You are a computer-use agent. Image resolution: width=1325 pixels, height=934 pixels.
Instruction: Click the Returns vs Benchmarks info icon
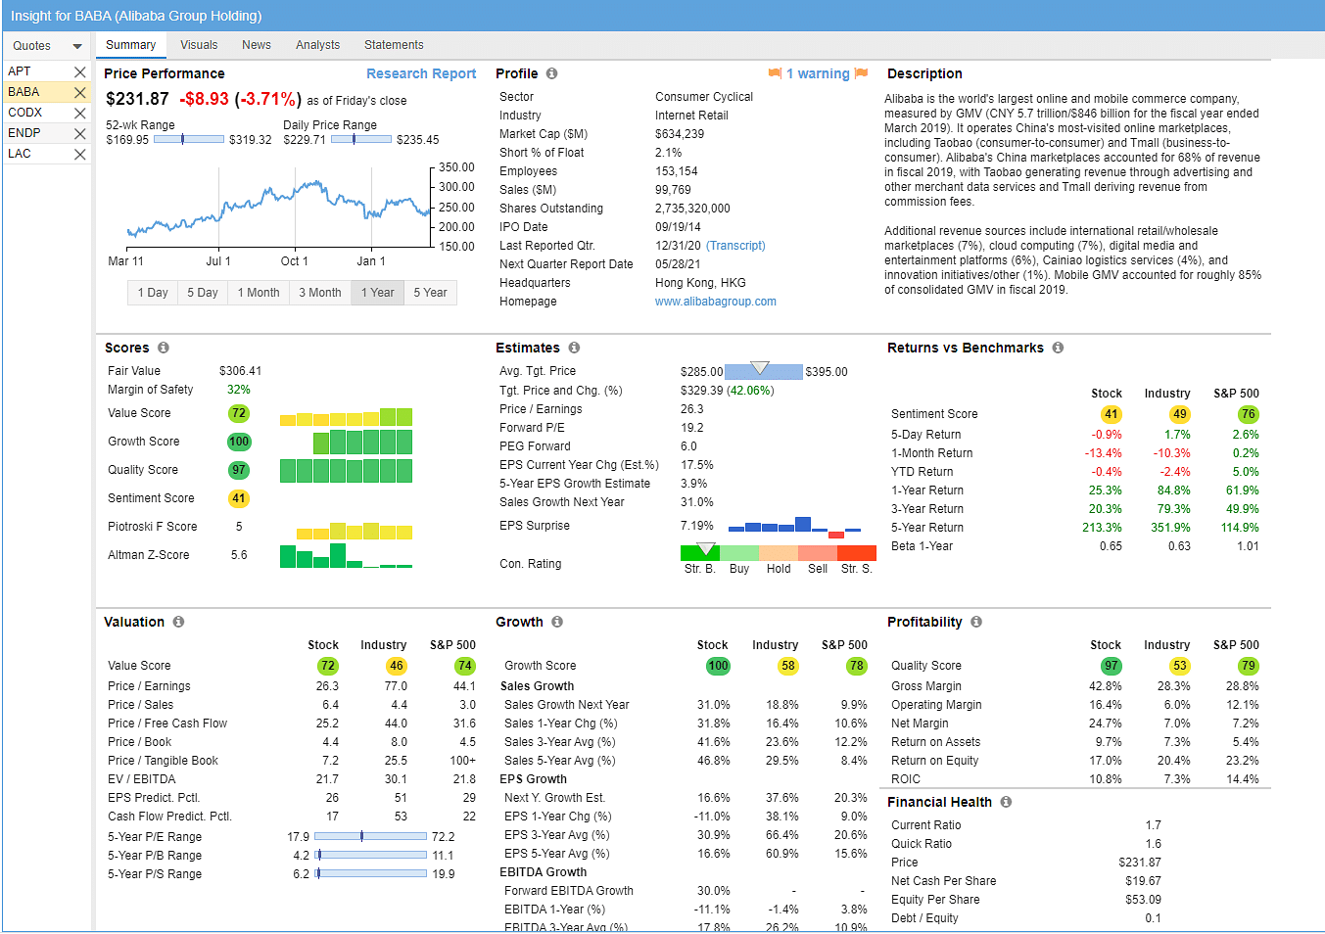click(x=1058, y=348)
